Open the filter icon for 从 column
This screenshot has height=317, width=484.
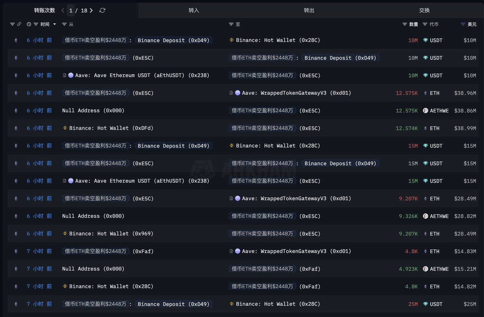click(x=65, y=24)
